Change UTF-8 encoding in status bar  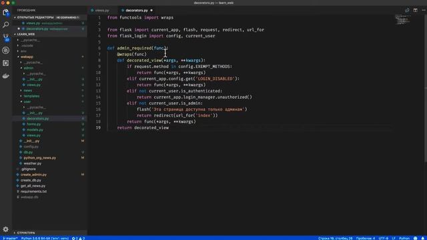[x=384, y=238]
